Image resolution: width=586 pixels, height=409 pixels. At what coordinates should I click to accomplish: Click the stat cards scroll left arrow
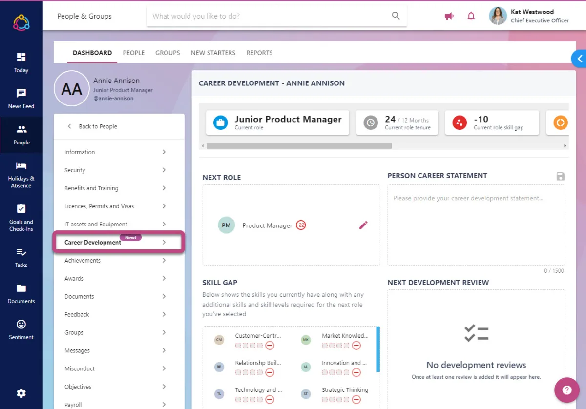coord(202,146)
